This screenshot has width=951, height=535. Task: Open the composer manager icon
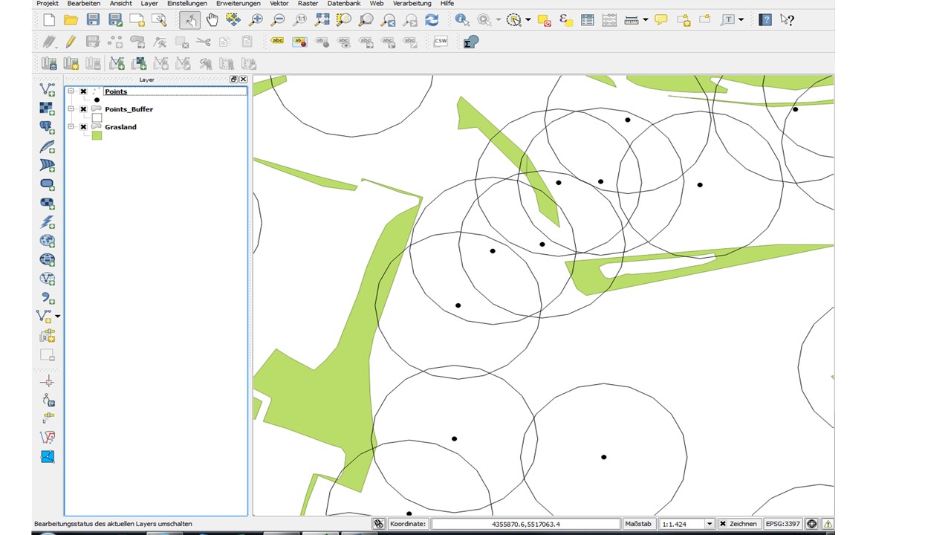coord(159,20)
